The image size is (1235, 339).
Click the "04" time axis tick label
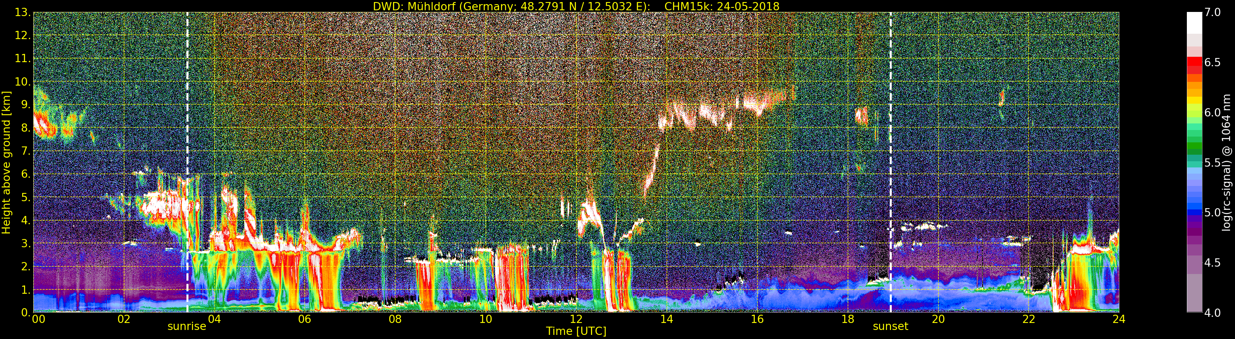pyautogui.click(x=214, y=319)
